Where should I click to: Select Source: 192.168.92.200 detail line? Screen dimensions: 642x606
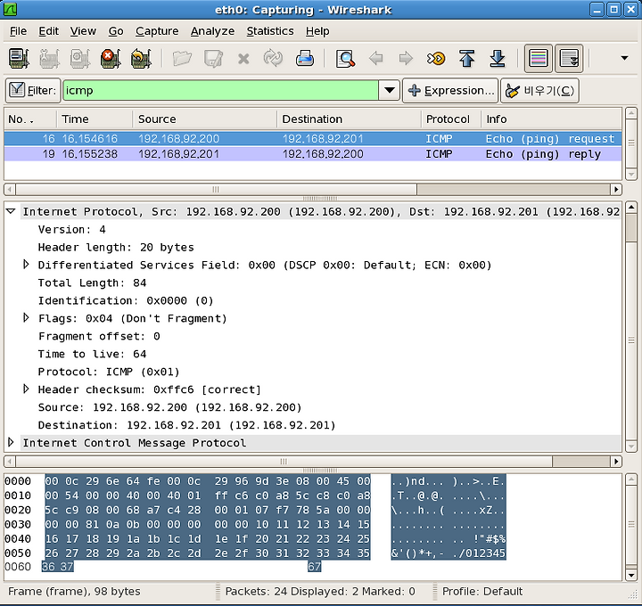(170, 407)
